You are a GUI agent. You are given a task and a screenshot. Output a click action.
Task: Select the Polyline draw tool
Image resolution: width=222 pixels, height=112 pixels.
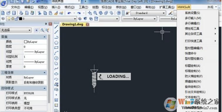(x=56, y=37)
